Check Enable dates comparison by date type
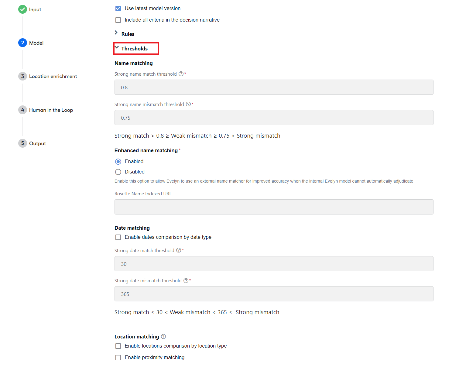The width and height of the screenshot is (466, 367). [x=118, y=237]
